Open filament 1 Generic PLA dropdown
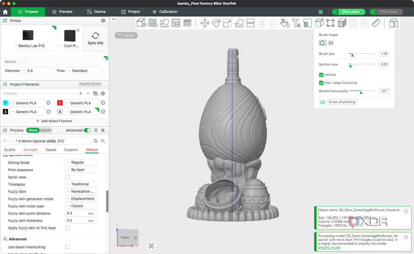414x254 pixels. (x=27, y=103)
